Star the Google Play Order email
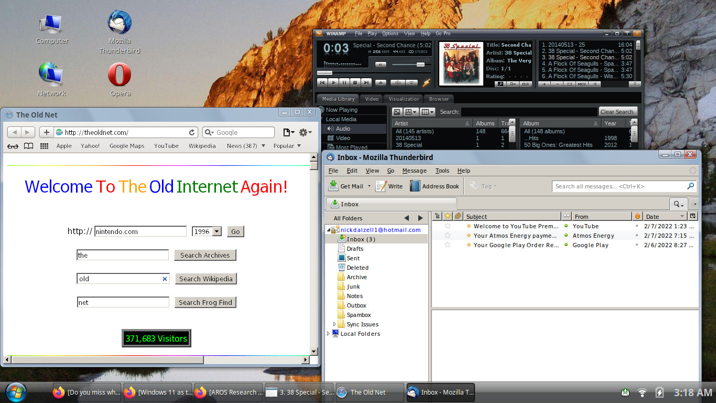 [447, 245]
